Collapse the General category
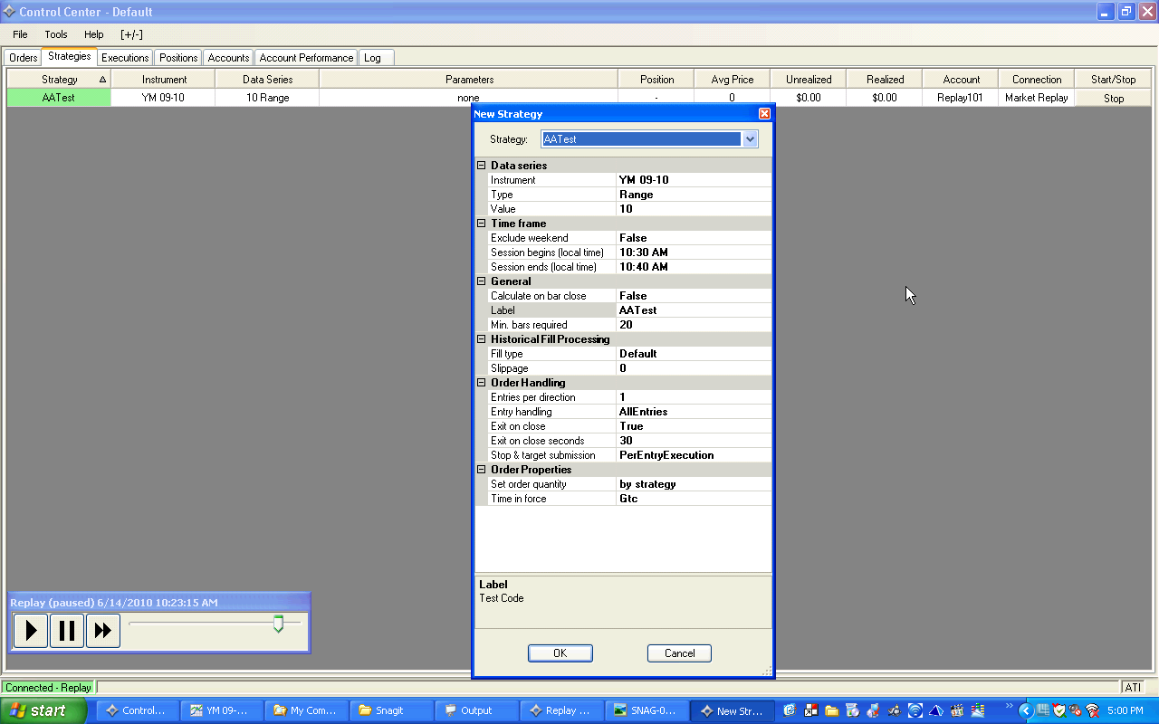Screen dimensions: 1159x724 [482, 281]
